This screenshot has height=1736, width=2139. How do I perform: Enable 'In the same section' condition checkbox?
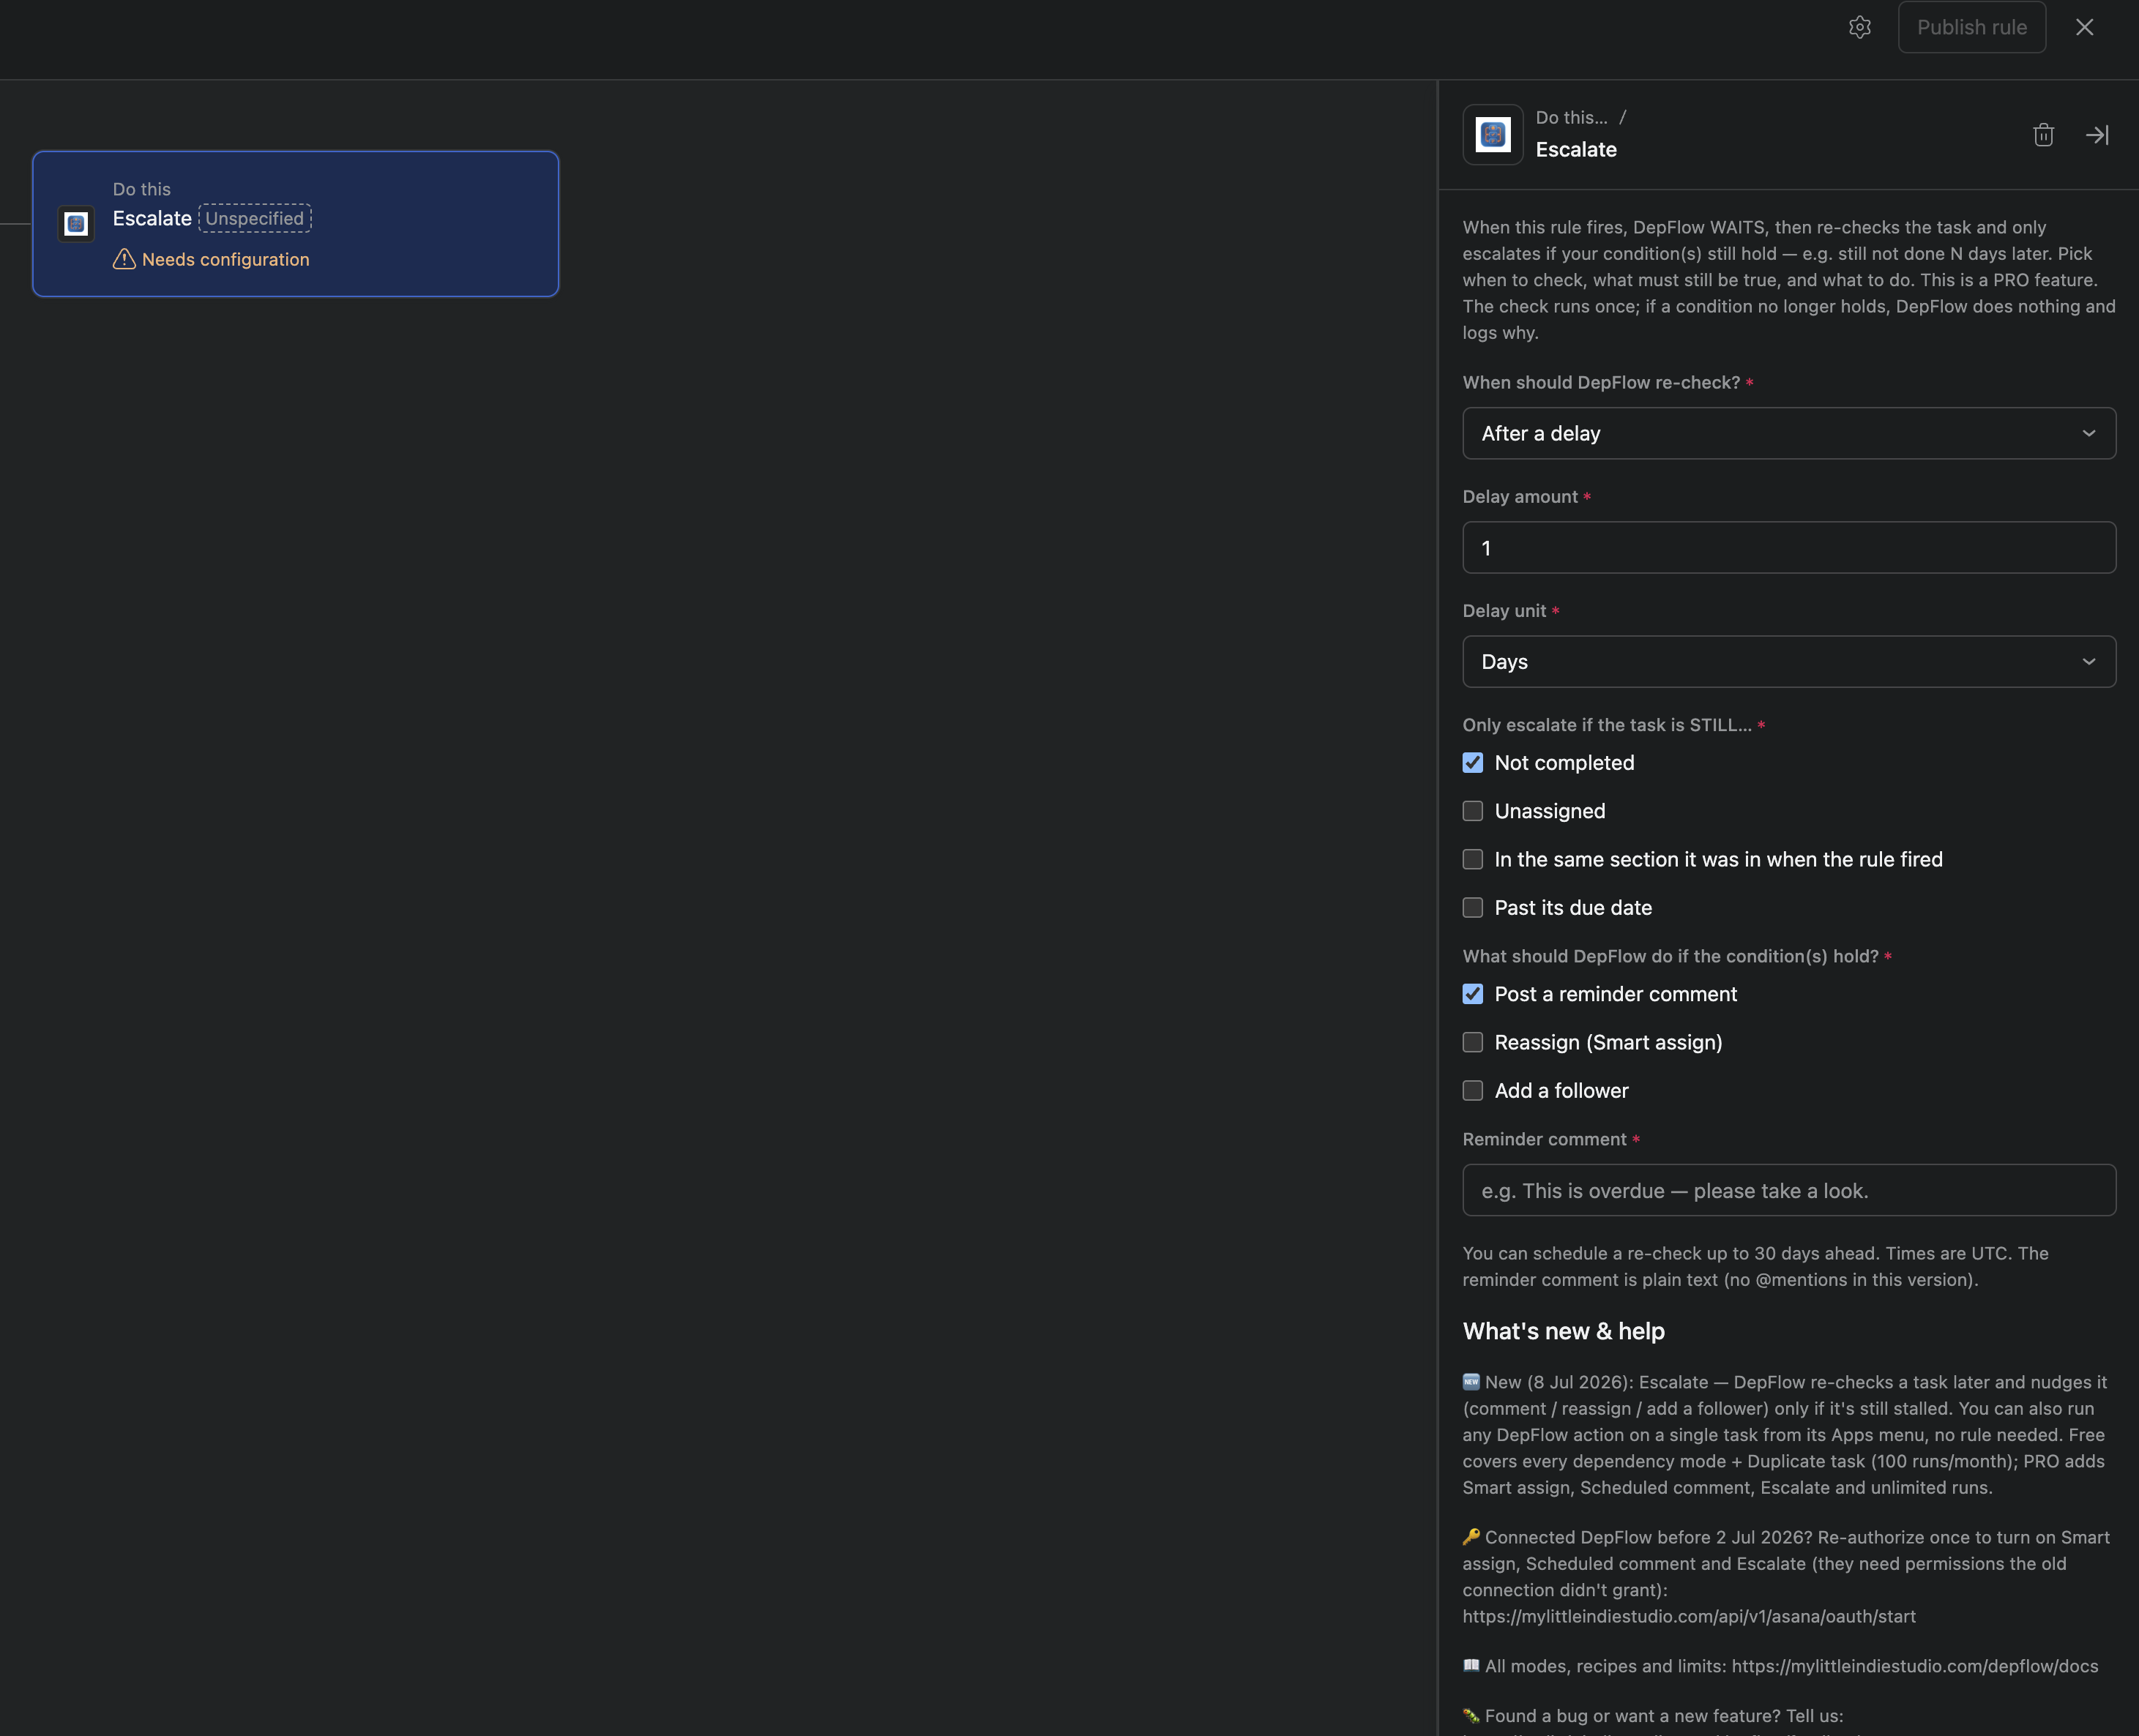1472,859
